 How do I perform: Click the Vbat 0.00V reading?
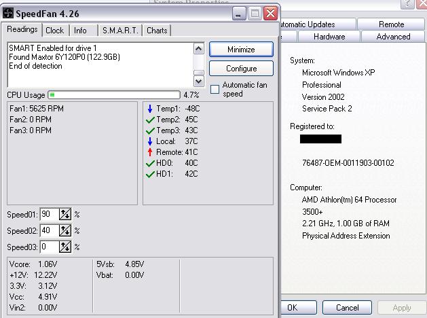pyautogui.click(x=120, y=275)
